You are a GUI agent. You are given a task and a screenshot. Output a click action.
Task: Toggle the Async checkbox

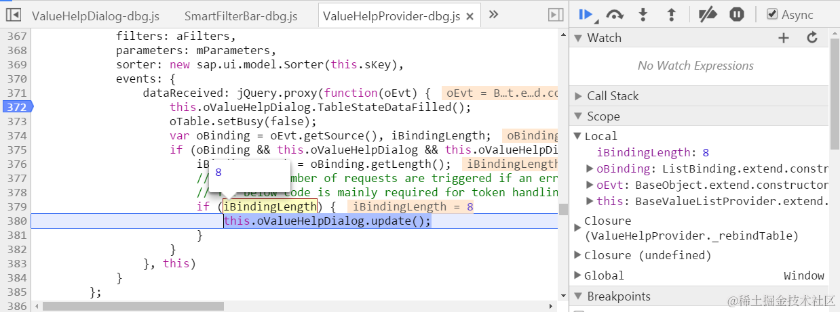click(771, 14)
